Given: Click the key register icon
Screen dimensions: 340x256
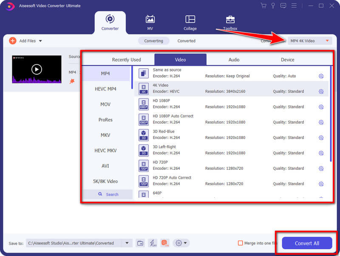Looking at the screenshot, I should 273,6.
